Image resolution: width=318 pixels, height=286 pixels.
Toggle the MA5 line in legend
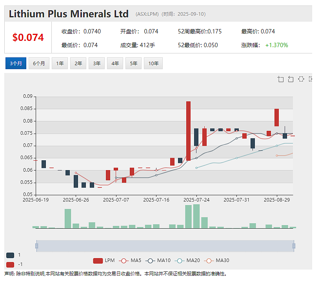pos(130,260)
